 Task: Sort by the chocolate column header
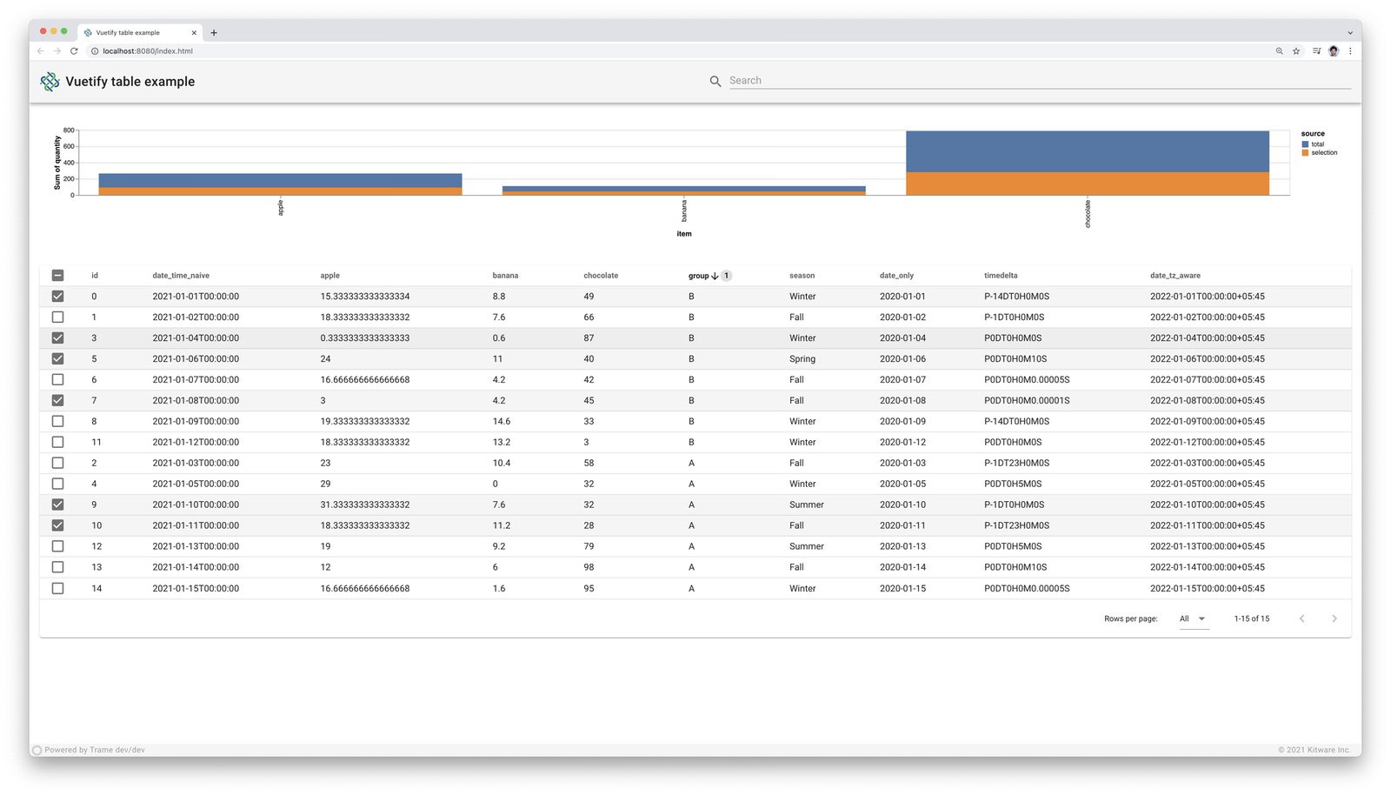[601, 276]
